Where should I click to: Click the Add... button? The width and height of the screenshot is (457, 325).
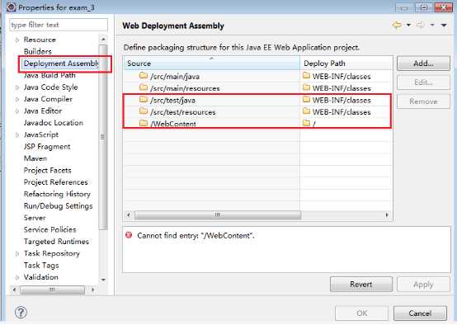(x=423, y=64)
